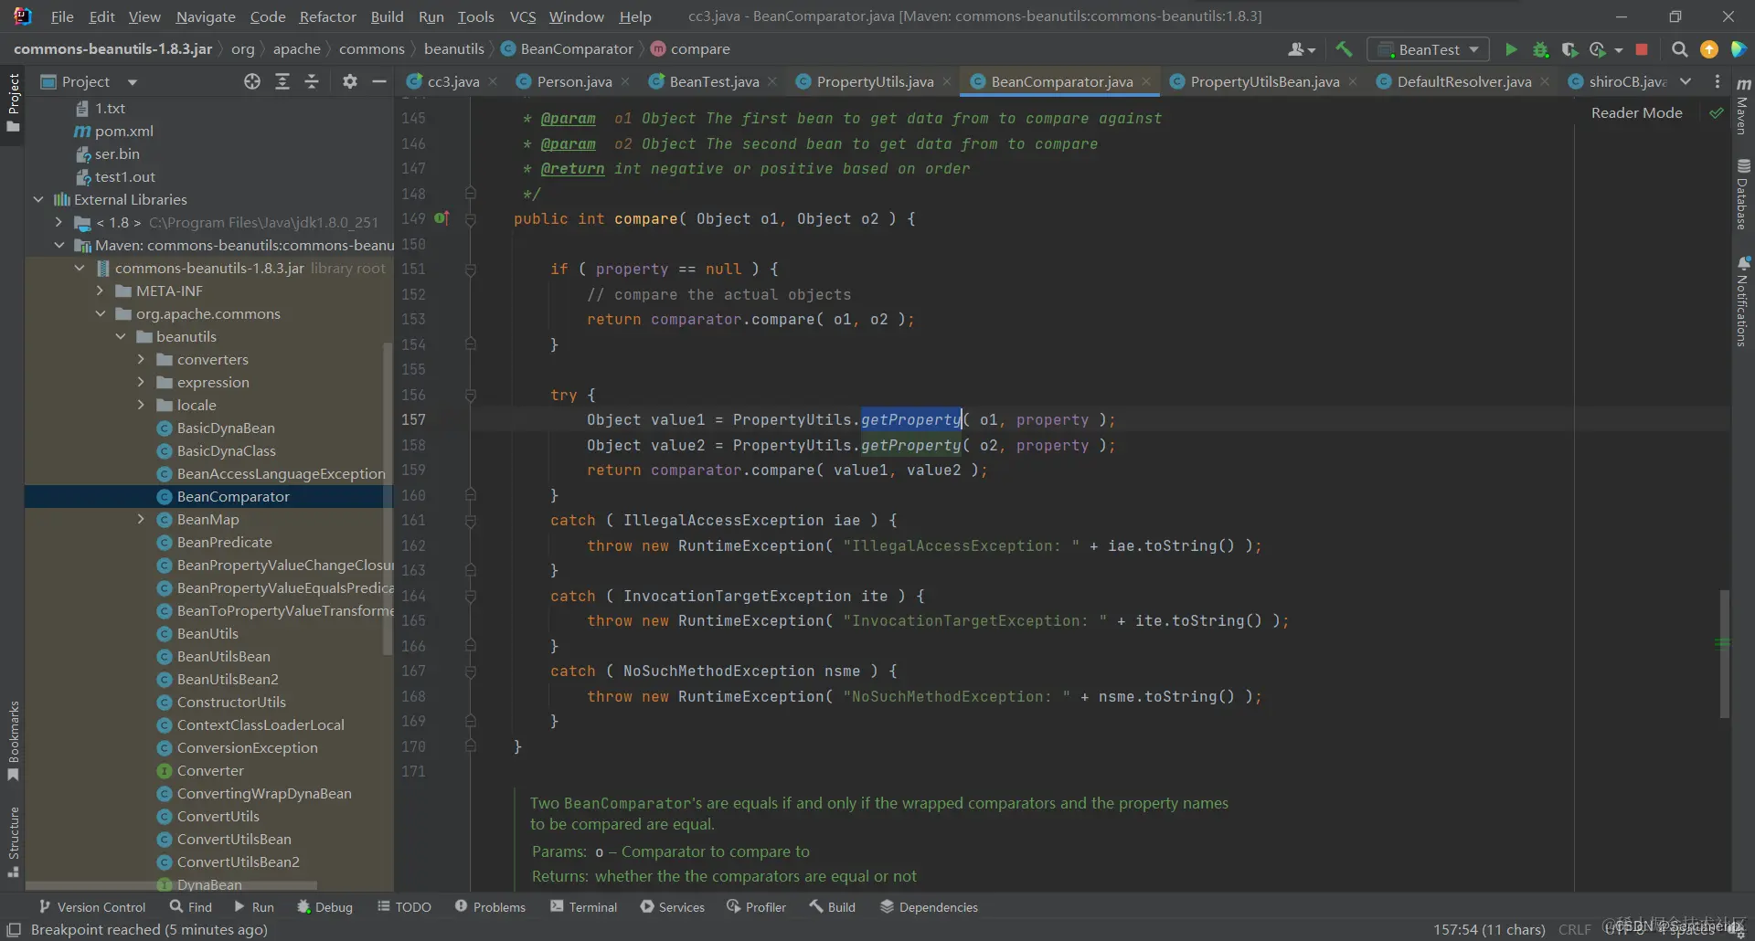This screenshot has height=941, width=1755.
Task: Select opened file in Project tree
Action: pyautogui.click(x=252, y=82)
